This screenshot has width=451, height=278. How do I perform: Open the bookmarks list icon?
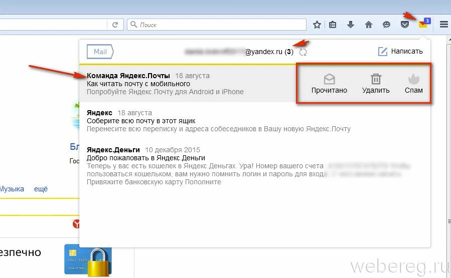(x=333, y=25)
